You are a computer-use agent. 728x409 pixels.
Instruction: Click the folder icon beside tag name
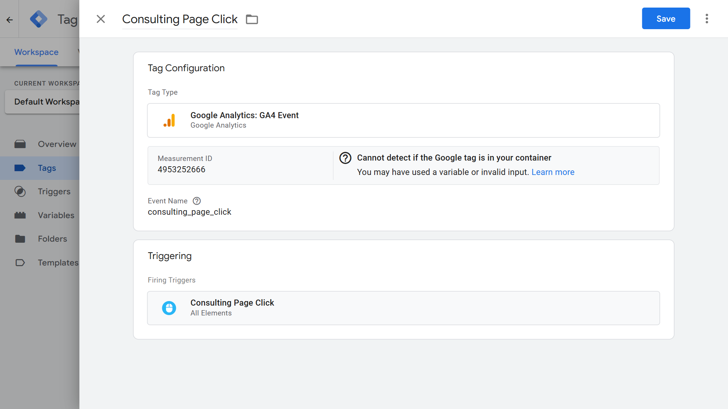click(252, 19)
